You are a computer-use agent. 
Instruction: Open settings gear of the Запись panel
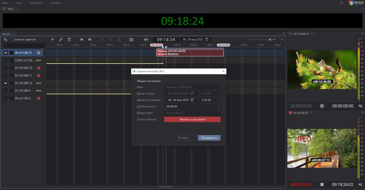(283, 33)
